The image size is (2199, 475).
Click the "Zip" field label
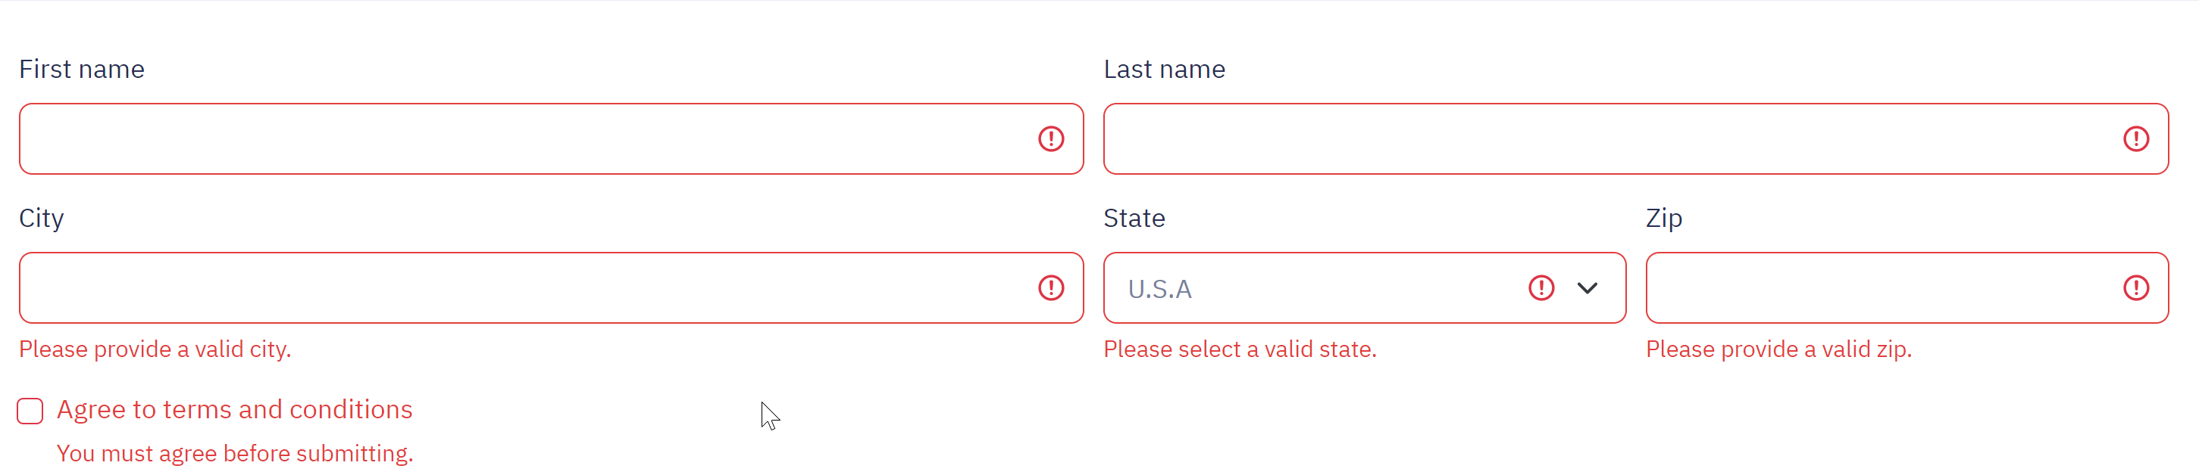(1664, 219)
